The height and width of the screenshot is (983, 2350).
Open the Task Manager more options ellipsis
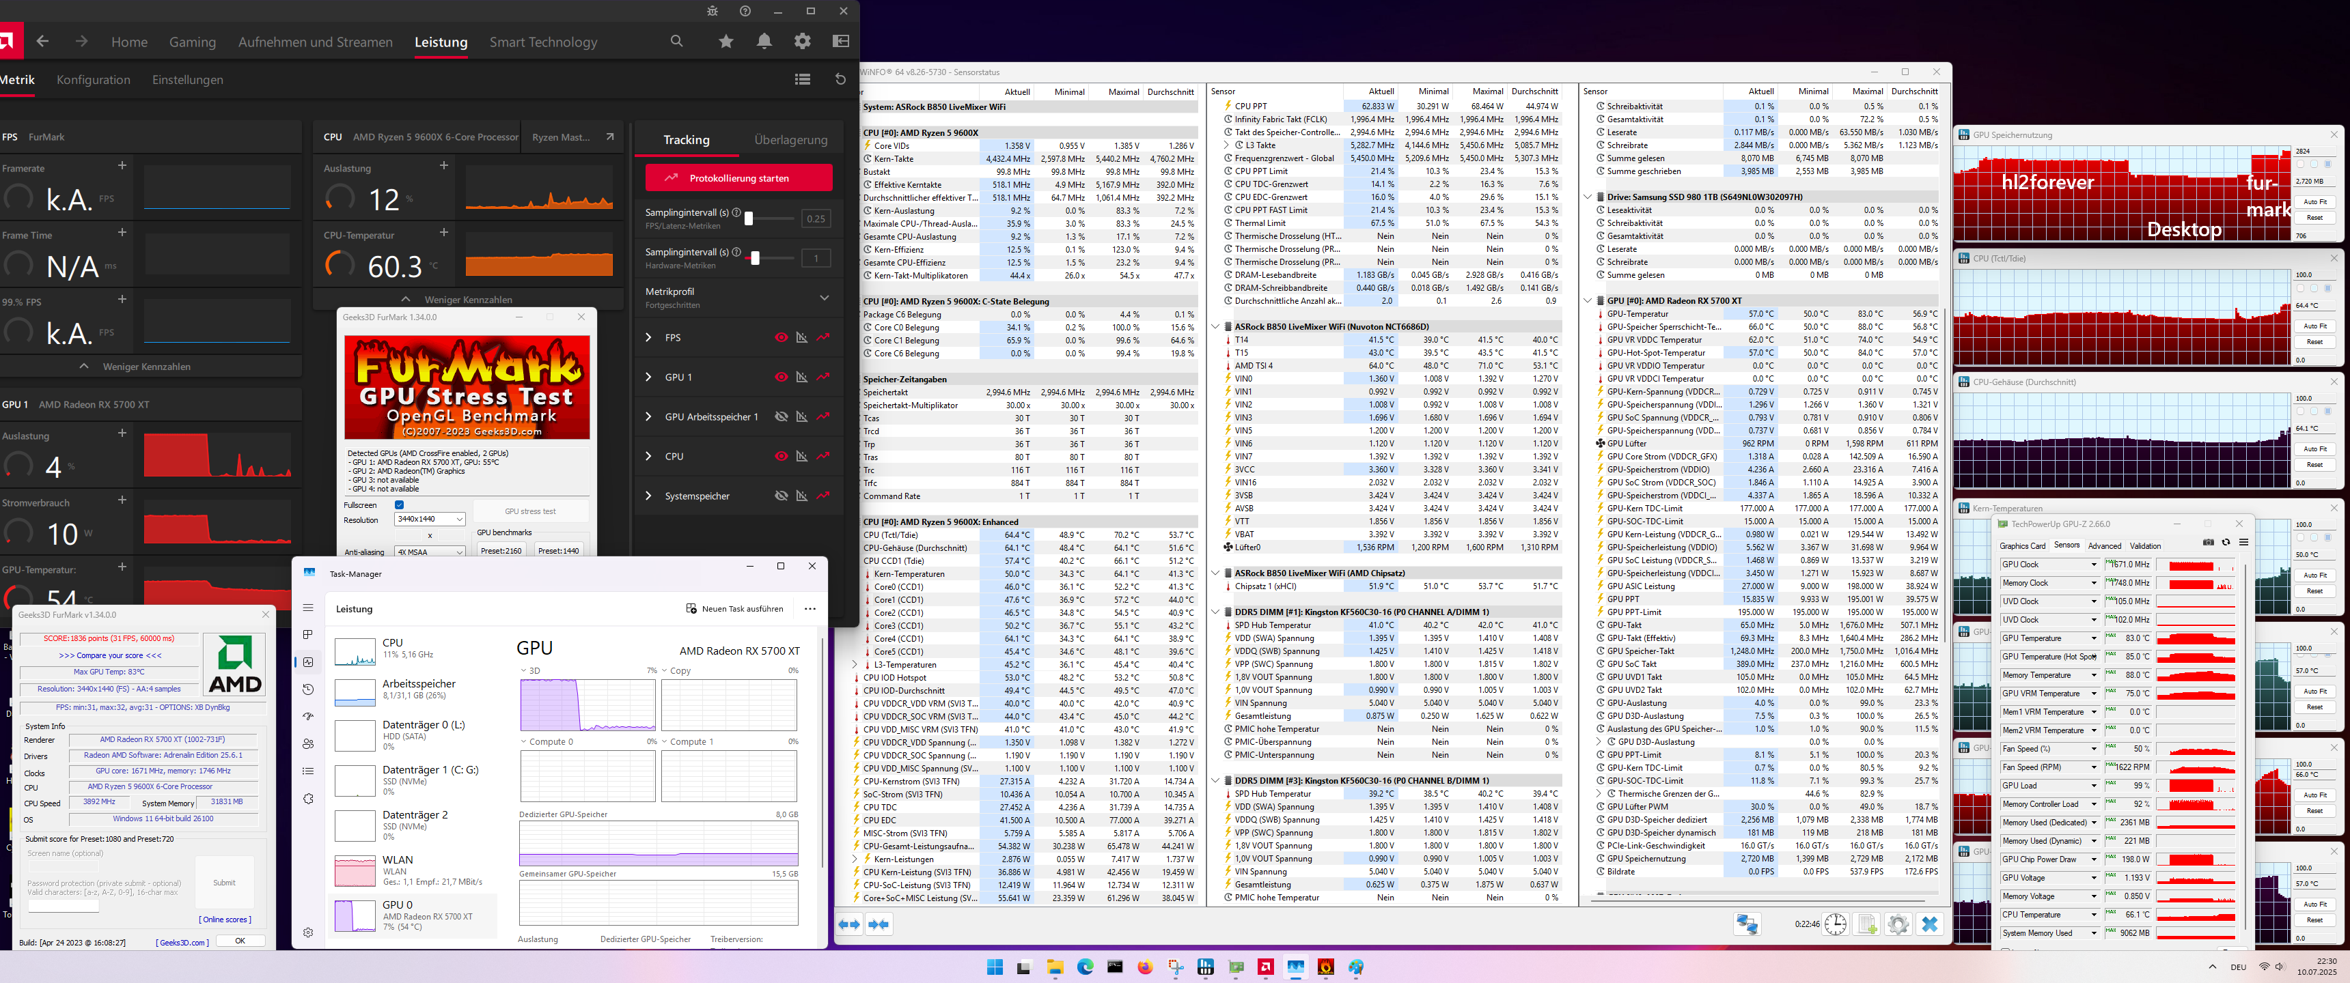coord(810,608)
